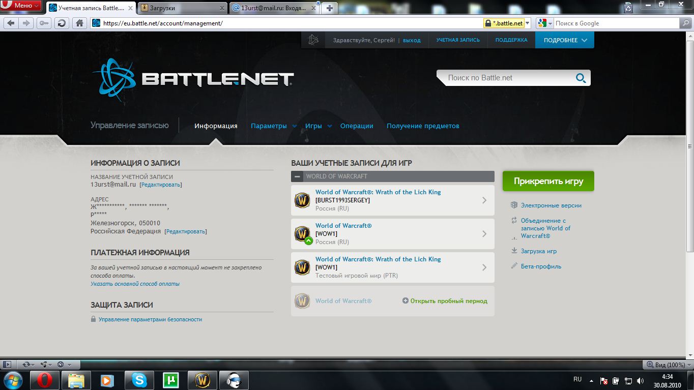The height and width of the screenshot is (390, 694).
Task: Open the closed tabs trash icon
Action: pyautogui.click(x=629, y=8)
